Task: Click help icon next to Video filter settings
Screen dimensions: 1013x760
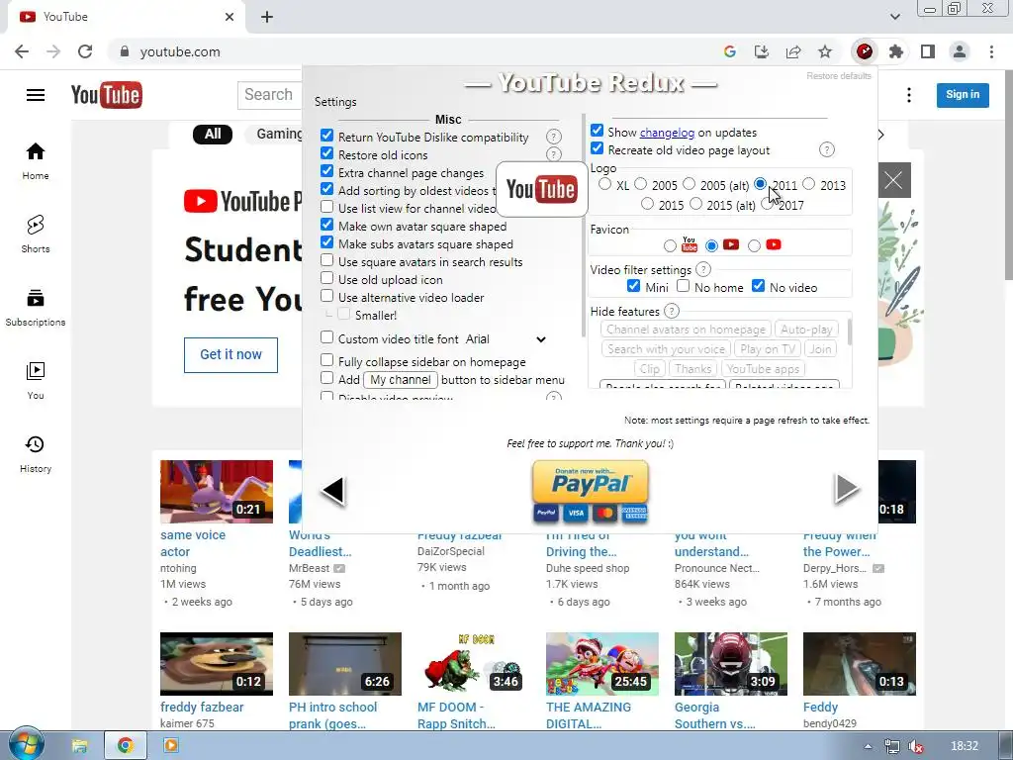Action: coord(703,269)
